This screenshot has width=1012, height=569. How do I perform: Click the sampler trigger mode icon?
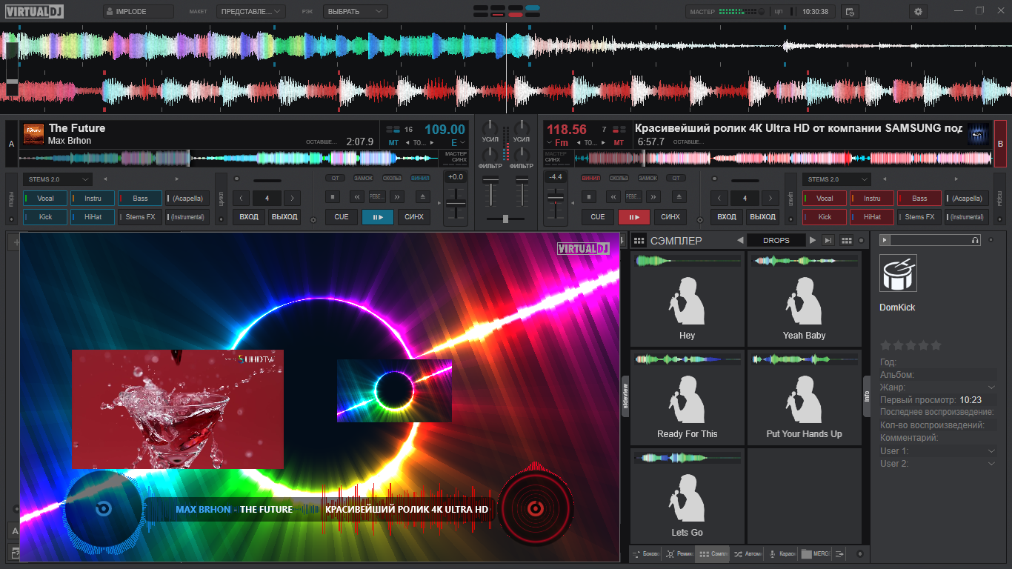click(x=829, y=240)
